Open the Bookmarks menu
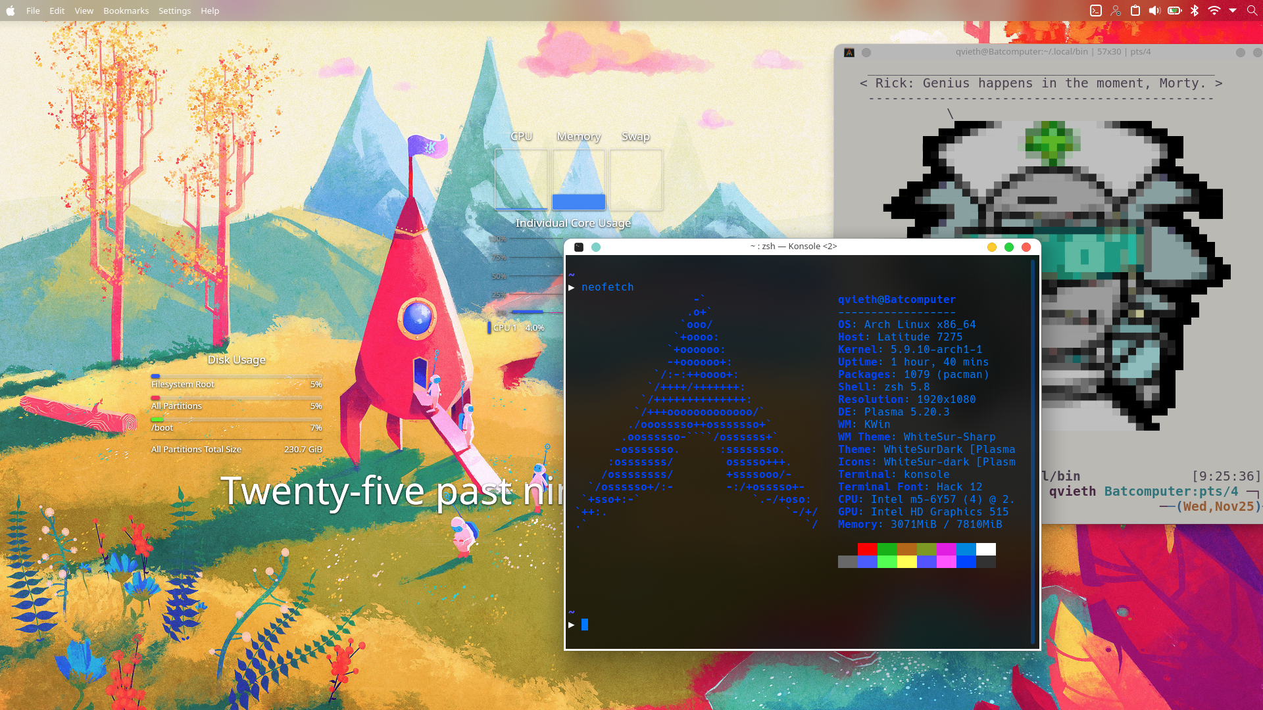Viewport: 1263px width, 710px height. tap(126, 11)
